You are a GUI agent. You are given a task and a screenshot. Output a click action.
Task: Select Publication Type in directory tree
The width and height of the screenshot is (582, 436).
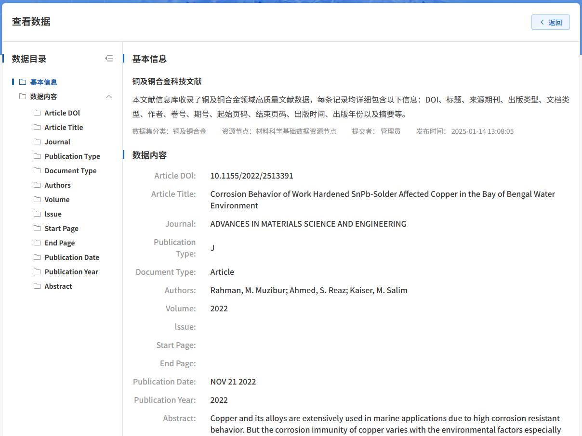pos(72,156)
